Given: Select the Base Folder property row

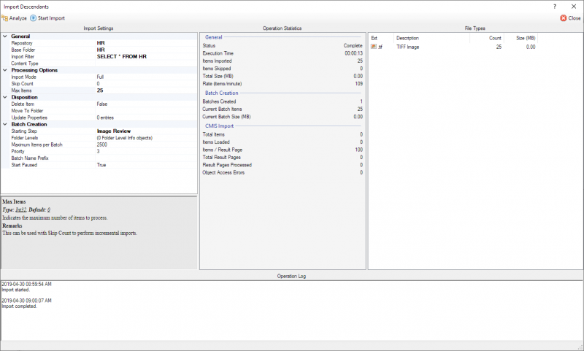Looking at the screenshot, I should point(99,50).
